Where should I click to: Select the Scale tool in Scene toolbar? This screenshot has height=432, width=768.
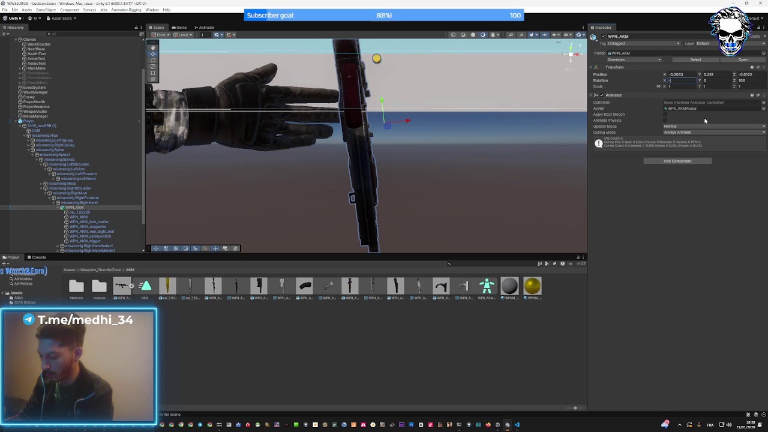pyautogui.click(x=153, y=67)
